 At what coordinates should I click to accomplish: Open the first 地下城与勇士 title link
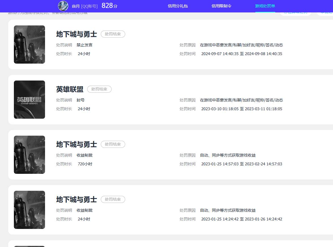[76, 34]
